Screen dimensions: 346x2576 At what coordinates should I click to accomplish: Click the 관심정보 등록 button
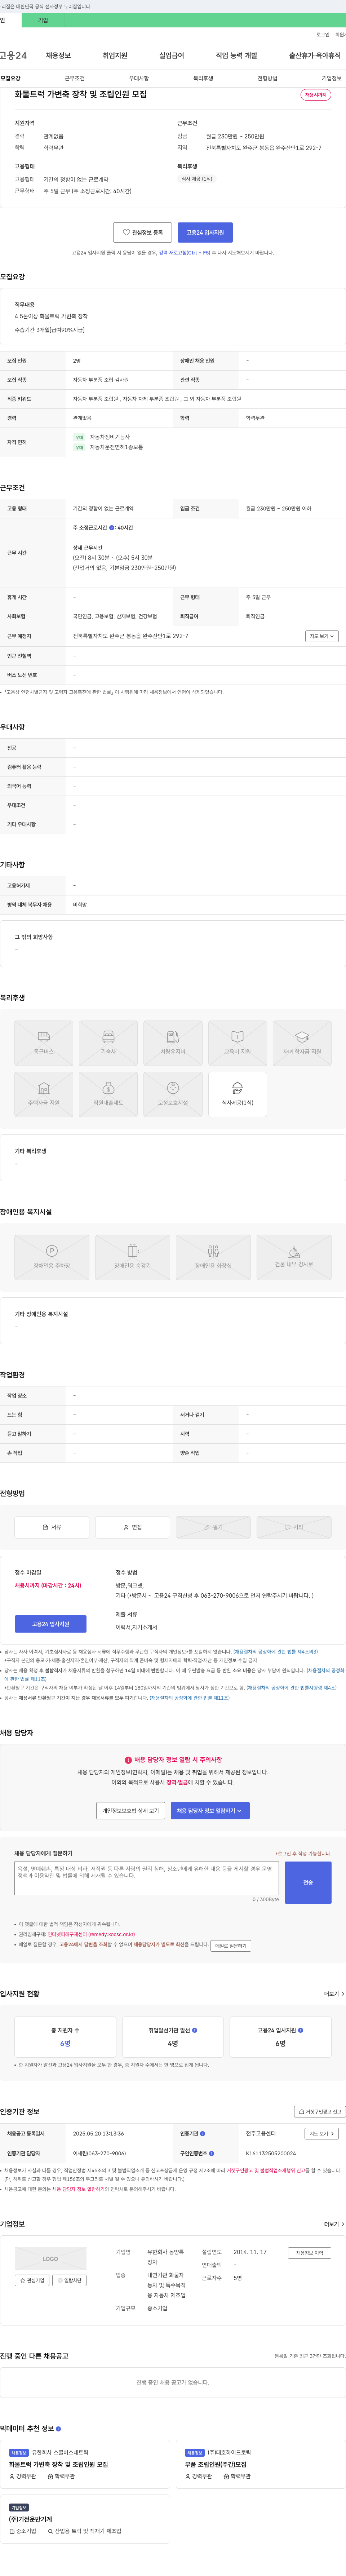click(x=142, y=232)
